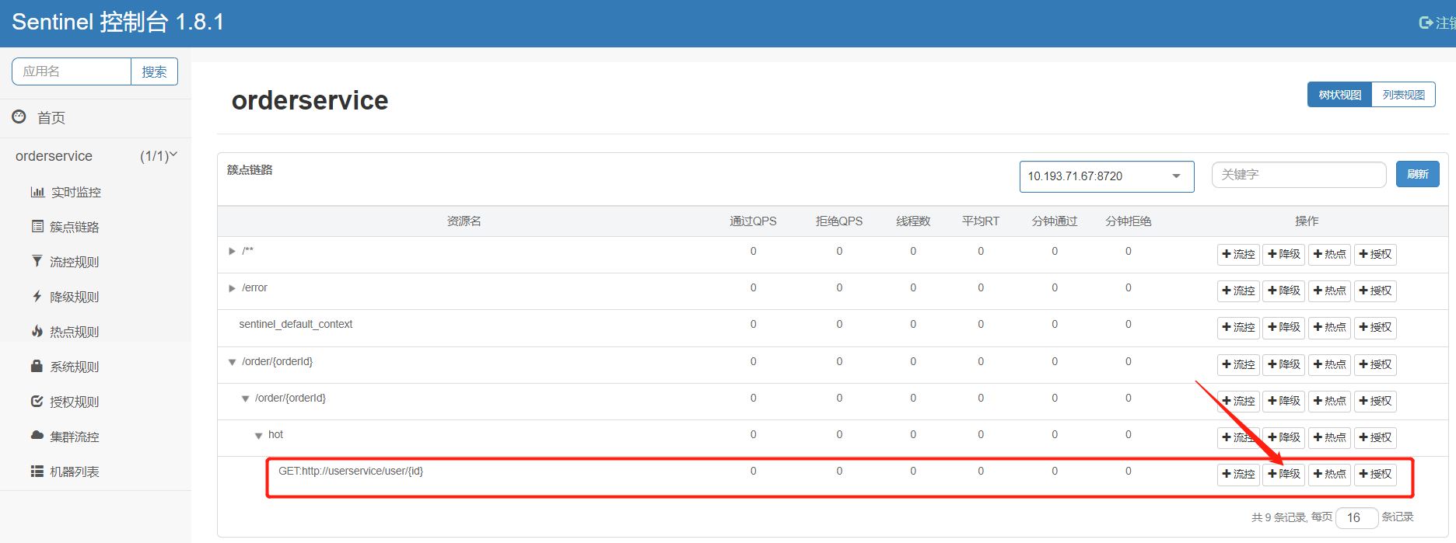Image resolution: width=1456 pixels, height=543 pixels.
Task: Expand the /** resource row
Action: 232,251
